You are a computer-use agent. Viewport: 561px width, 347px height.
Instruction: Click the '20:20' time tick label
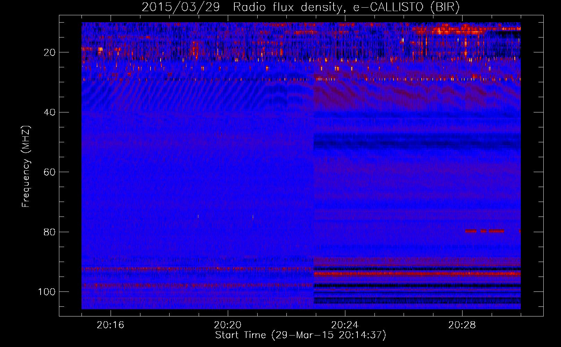(x=227, y=325)
